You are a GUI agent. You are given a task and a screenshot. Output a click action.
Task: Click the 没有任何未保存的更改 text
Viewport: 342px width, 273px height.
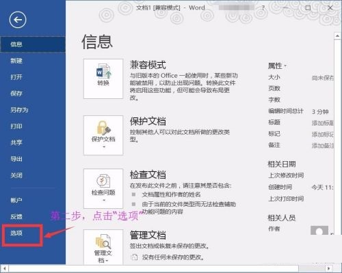pyautogui.click(x=173, y=257)
